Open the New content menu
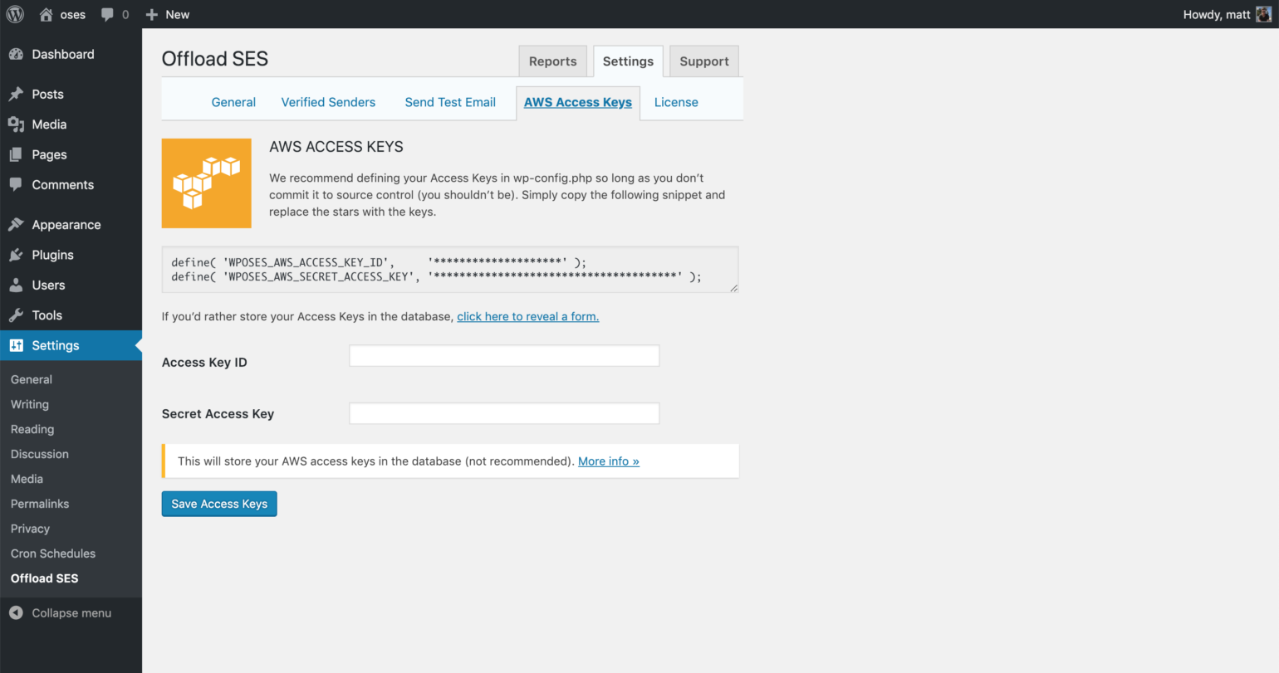The width and height of the screenshot is (1279, 673). pos(168,14)
